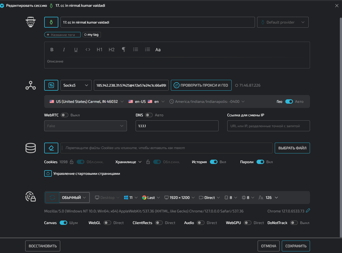Click the home icon for start pages

48,173
